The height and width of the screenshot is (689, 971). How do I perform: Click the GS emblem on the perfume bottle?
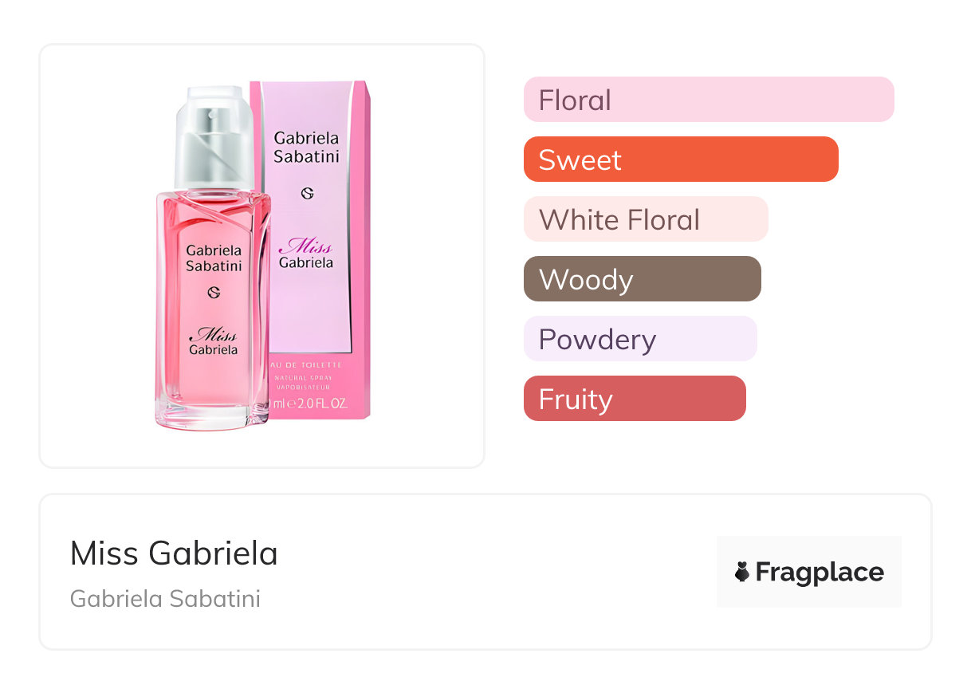pyautogui.click(x=214, y=293)
